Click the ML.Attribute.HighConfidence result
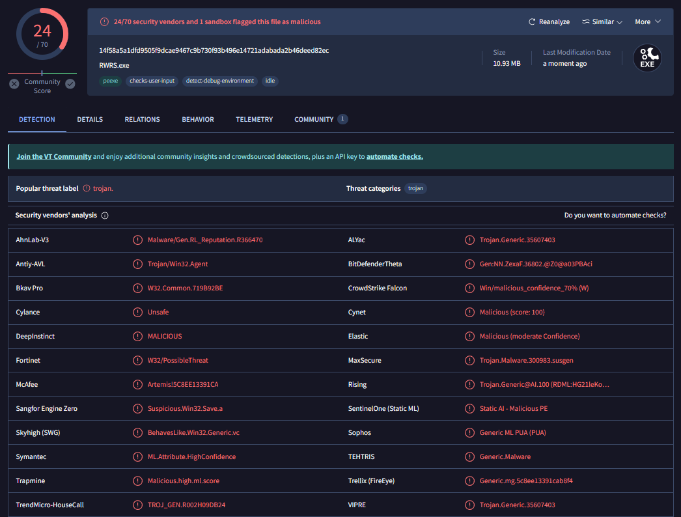This screenshot has width=681, height=517. [x=191, y=456]
